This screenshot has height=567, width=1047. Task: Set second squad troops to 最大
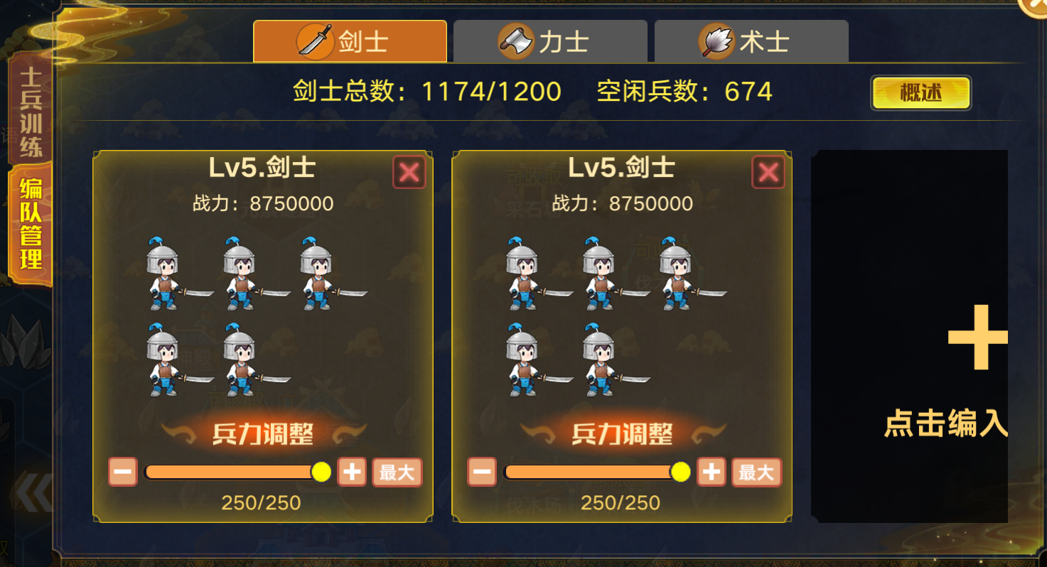pos(756,472)
